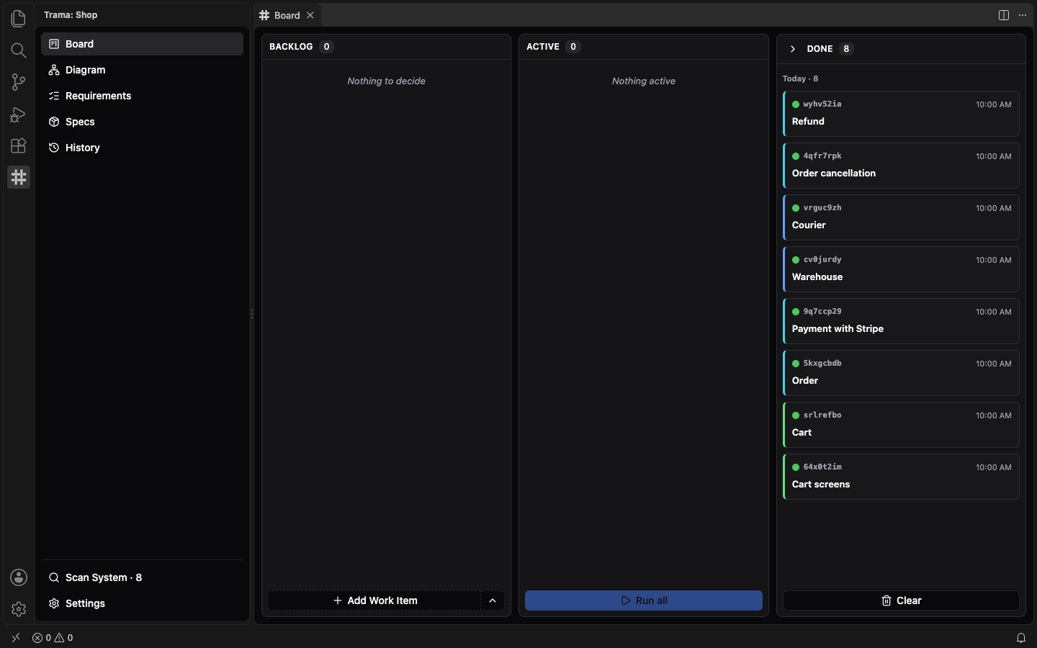Open Diagram in the sidebar
This screenshot has height=648, width=1037.
point(142,70)
